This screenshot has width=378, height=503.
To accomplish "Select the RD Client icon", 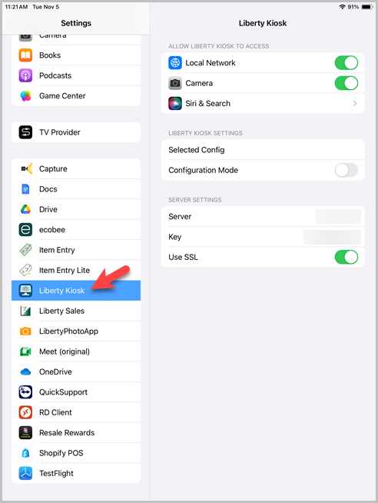I will tap(25, 412).
